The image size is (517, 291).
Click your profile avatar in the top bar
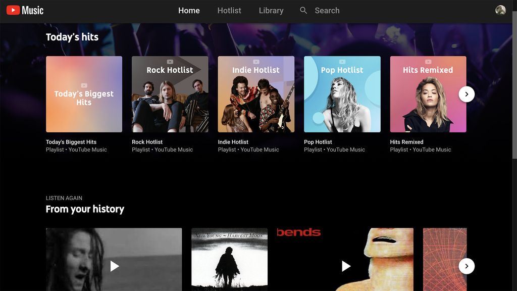click(500, 9)
